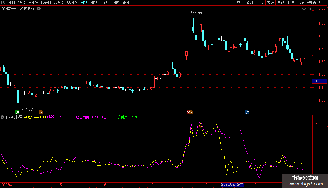Click the 2025/08/12 date marker
This screenshot has height=188, width=328.
click(232, 185)
